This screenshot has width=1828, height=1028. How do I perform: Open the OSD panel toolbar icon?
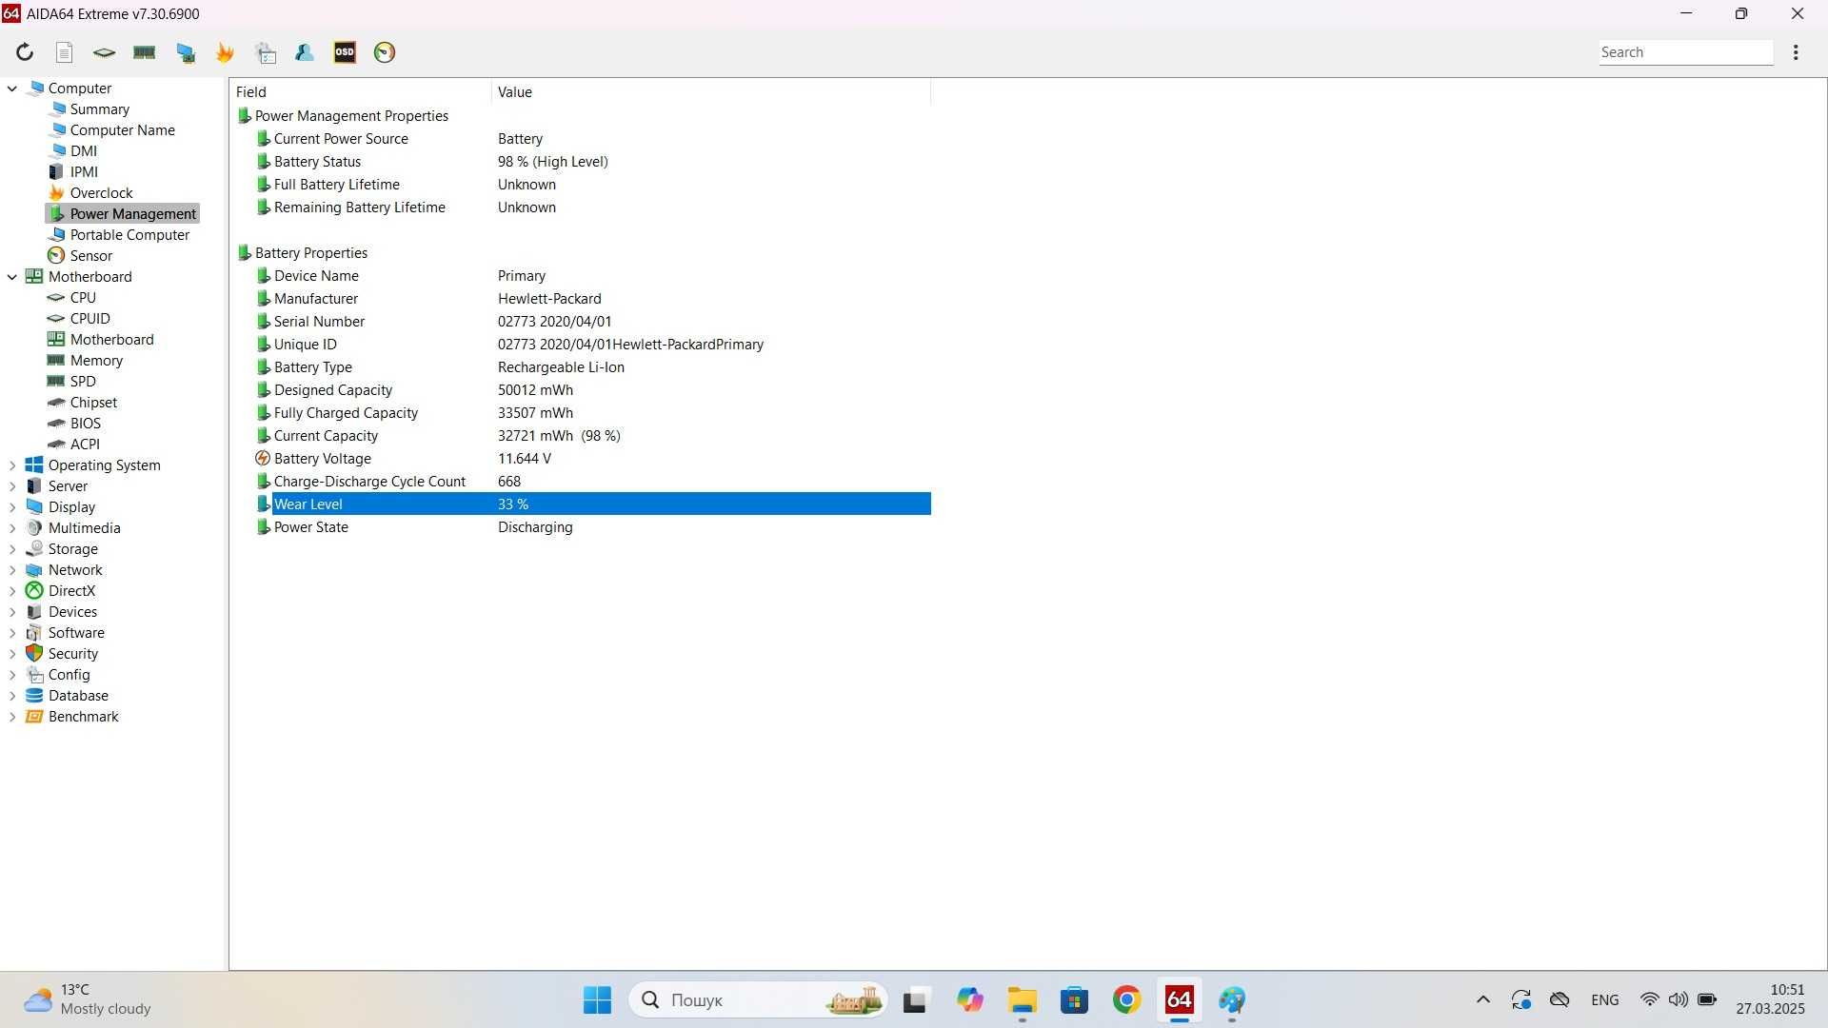pyautogui.click(x=345, y=52)
